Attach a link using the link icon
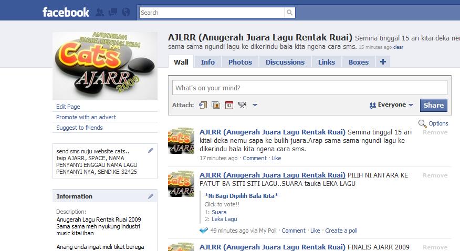The height and width of the screenshot is (251, 460). click(x=203, y=105)
